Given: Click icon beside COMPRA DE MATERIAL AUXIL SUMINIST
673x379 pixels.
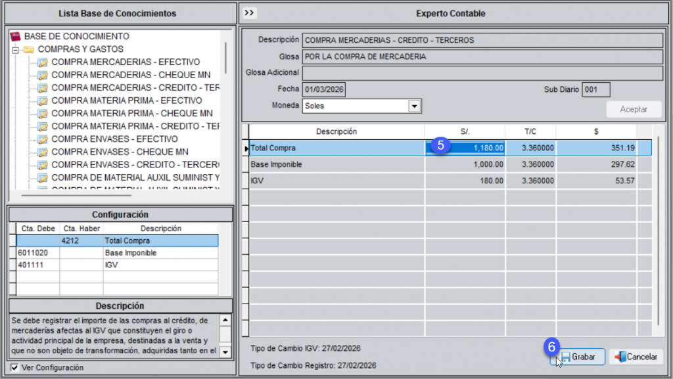Looking at the screenshot, I should pyautogui.click(x=42, y=179).
